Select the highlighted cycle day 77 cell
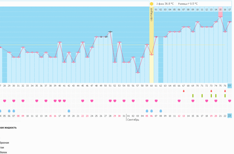The height and width of the screenshot is (154, 234). pyautogui.click(x=229, y=86)
